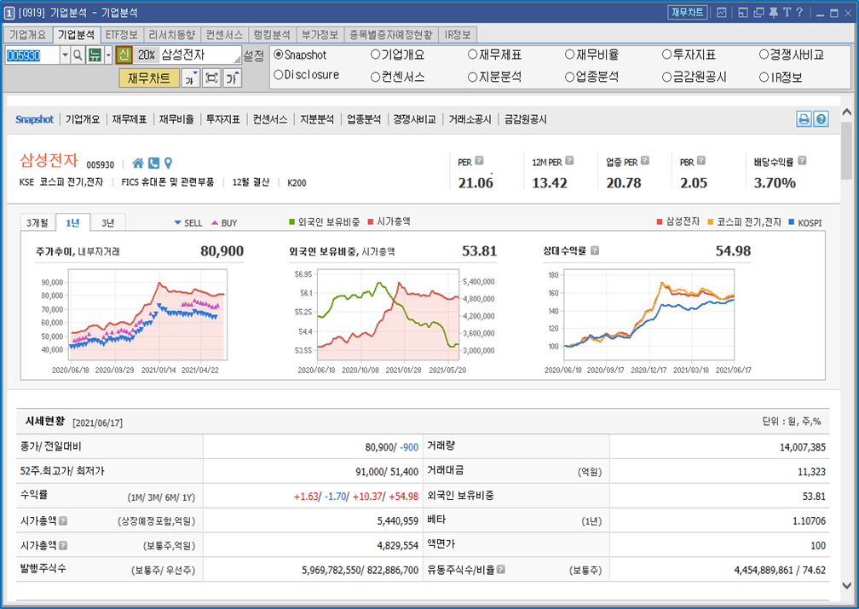Click the KOSPI blue legend swatch
Viewport: 859px width, 609px height.
[791, 221]
